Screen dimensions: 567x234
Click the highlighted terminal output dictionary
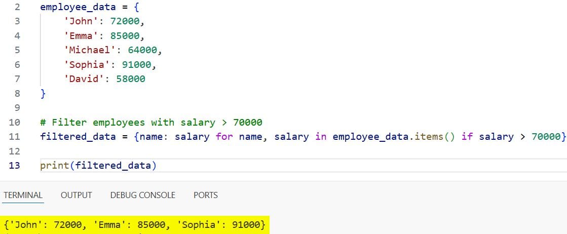point(134,224)
